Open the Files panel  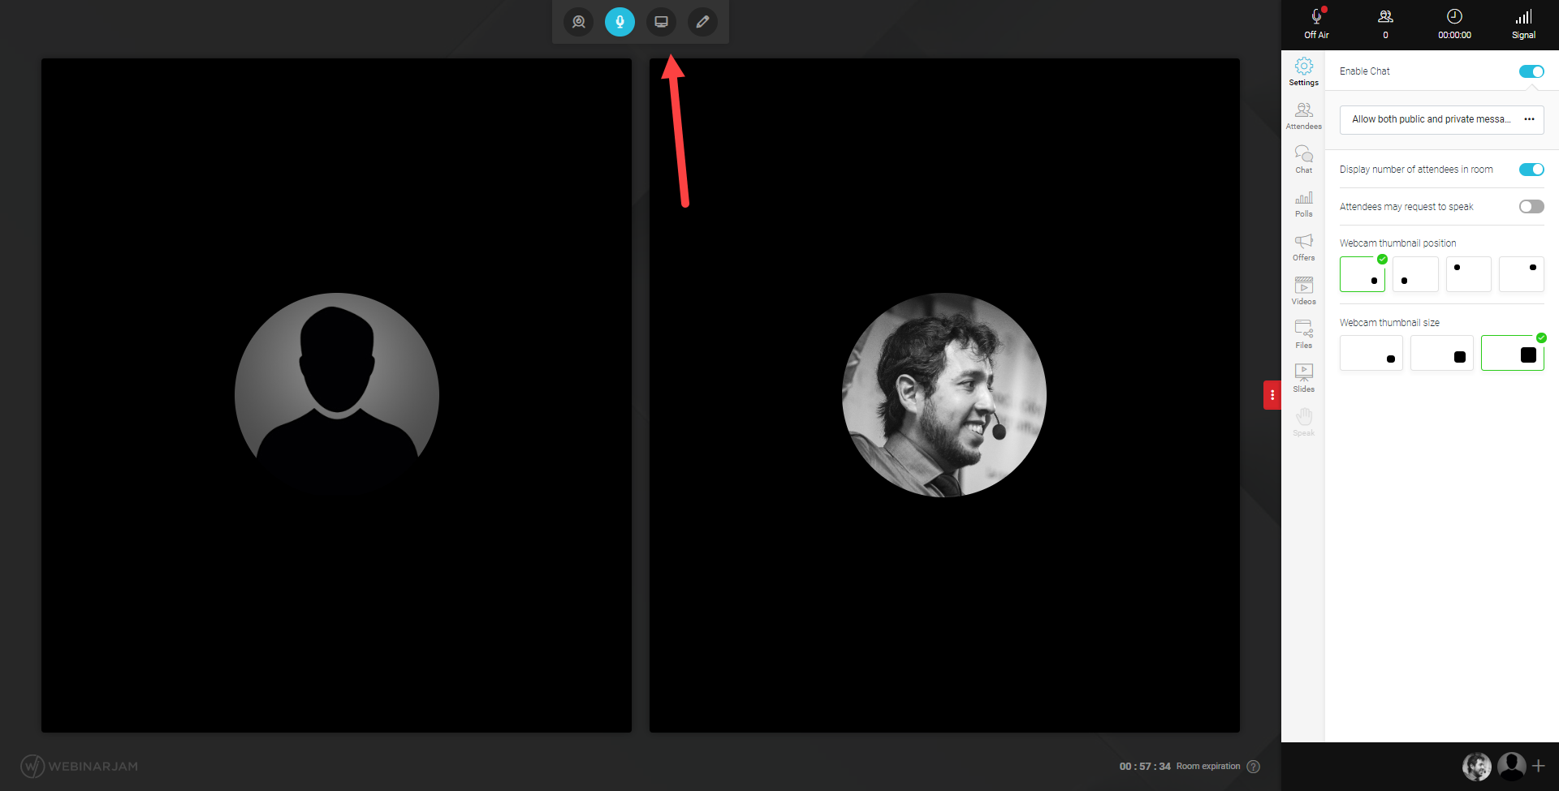tap(1303, 334)
